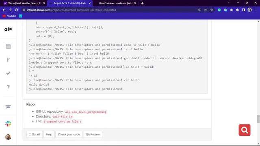This screenshot has width=260, height=146.
Task: Click the 'echo -n Hello > hello' command
Action: tap(142, 45)
